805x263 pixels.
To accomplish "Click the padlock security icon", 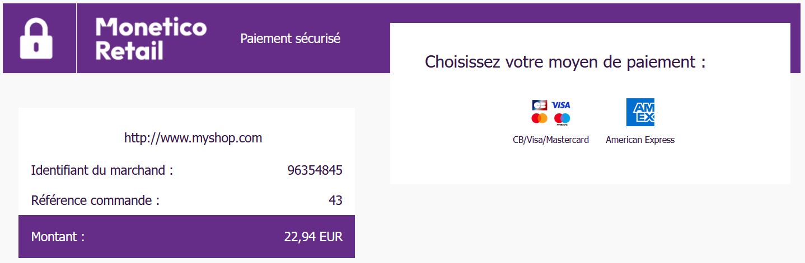I will tap(36, 38).
